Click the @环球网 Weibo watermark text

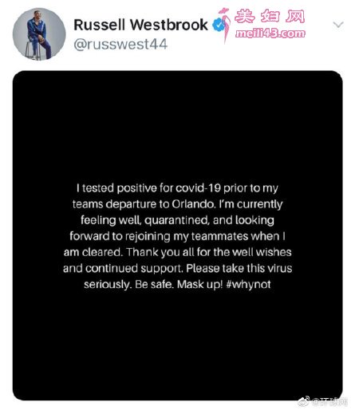pyautogui.click(x=330, y=401)
